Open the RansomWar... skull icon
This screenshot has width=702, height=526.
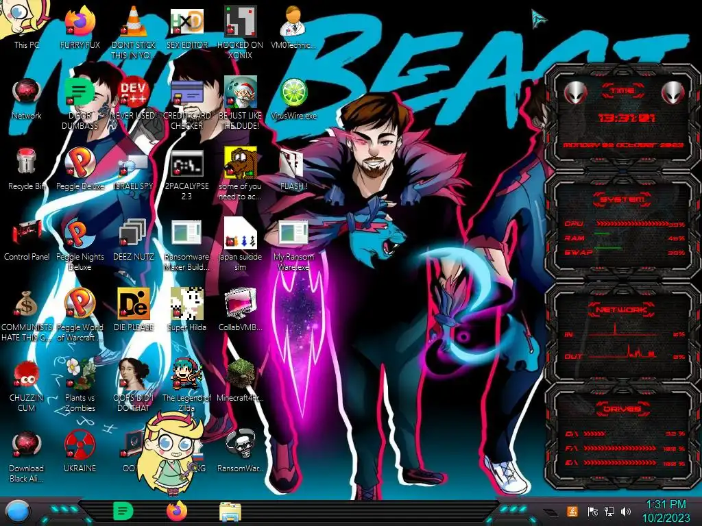(240, 451)
